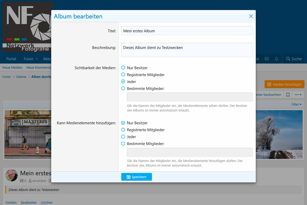
Task: Click the album owner avatar
Action: tap(12, 175)
